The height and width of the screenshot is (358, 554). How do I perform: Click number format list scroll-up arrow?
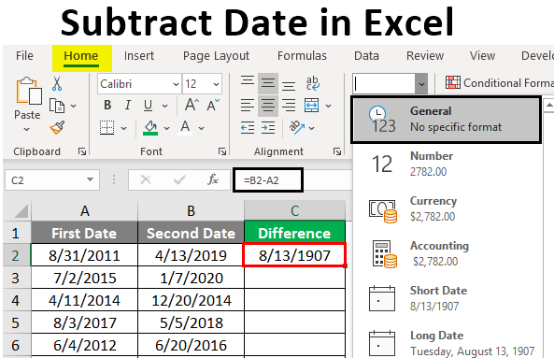tap(548, 105)
